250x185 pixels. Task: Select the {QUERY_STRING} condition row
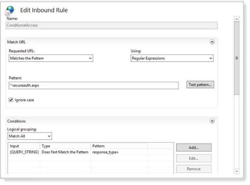click(x=90, y=152)
